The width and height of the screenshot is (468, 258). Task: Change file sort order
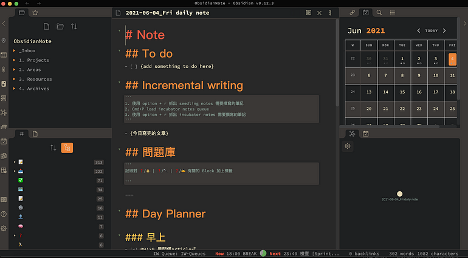[x=74, y=27]
